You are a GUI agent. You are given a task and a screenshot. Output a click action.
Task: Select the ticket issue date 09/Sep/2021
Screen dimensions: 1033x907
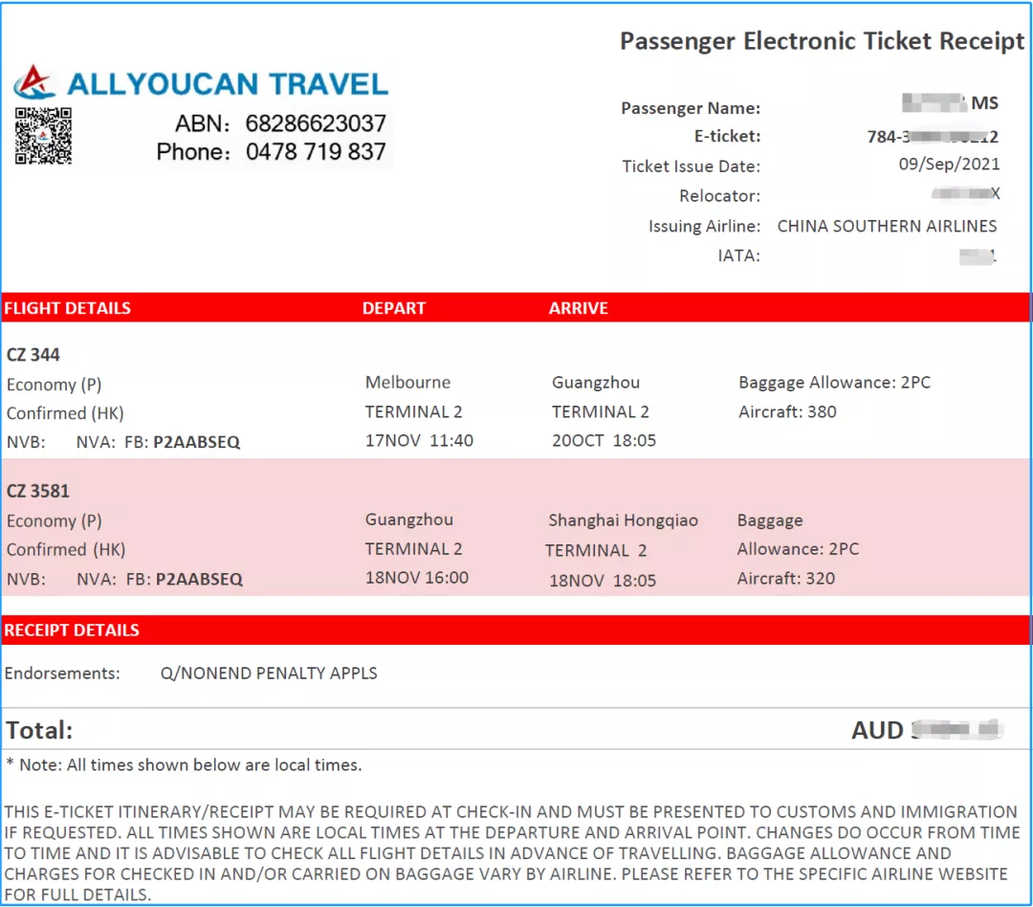(x=949, y=165)
